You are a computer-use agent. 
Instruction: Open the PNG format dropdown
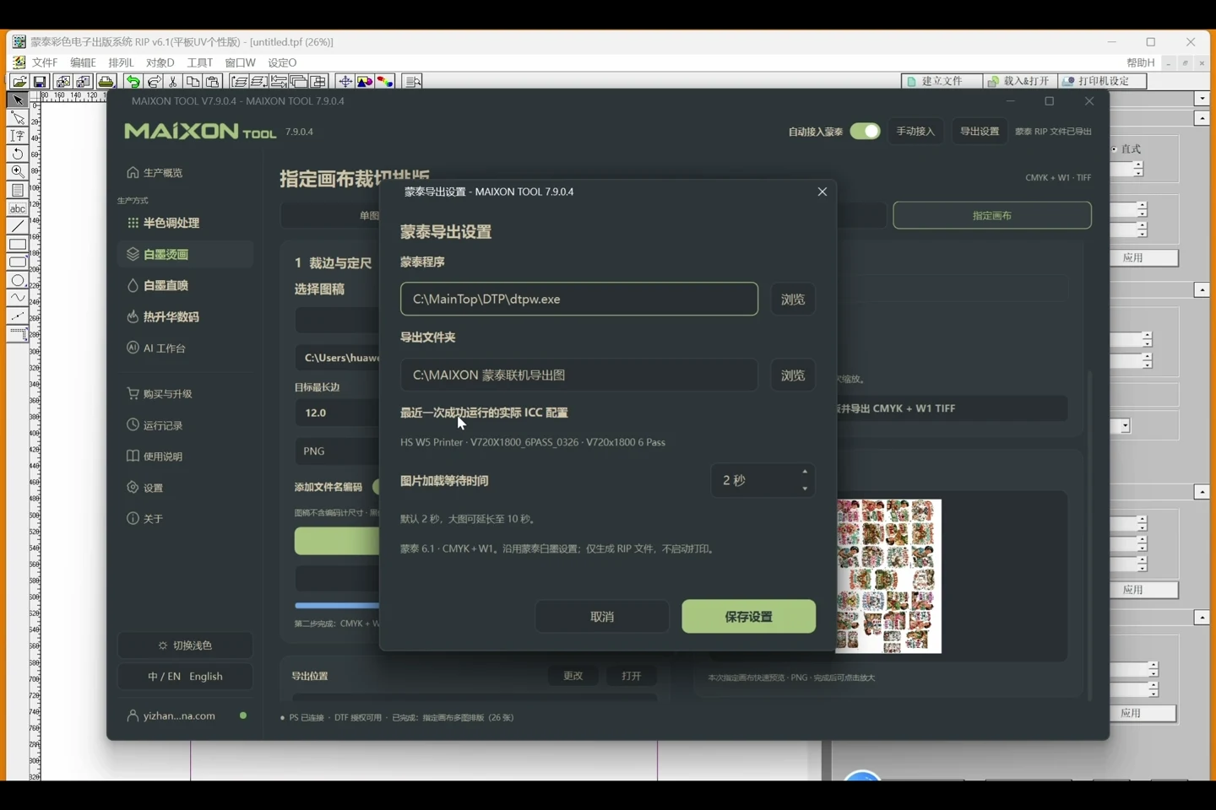click(x=337, y=451)
